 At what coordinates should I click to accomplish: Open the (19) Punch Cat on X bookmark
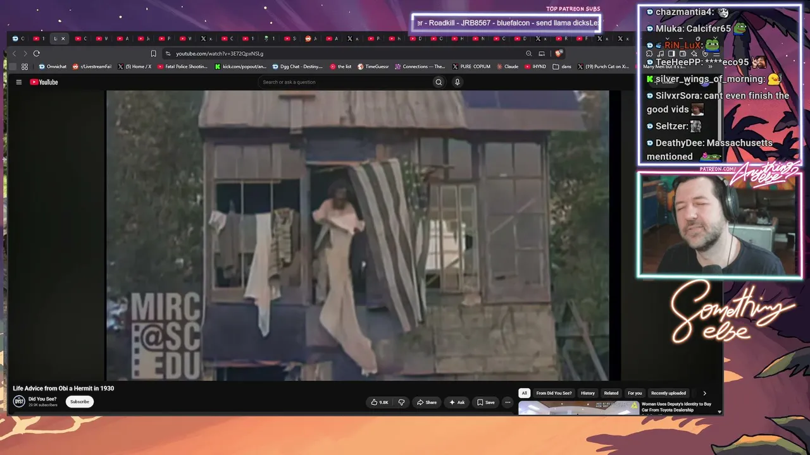coord(603,66)
